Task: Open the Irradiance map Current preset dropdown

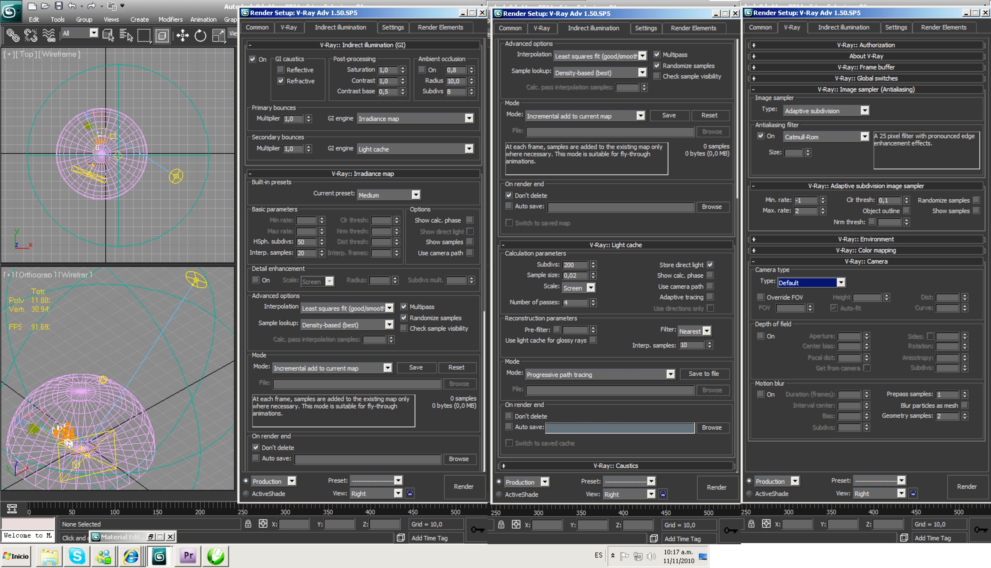Action: click(x=416, y=195)
